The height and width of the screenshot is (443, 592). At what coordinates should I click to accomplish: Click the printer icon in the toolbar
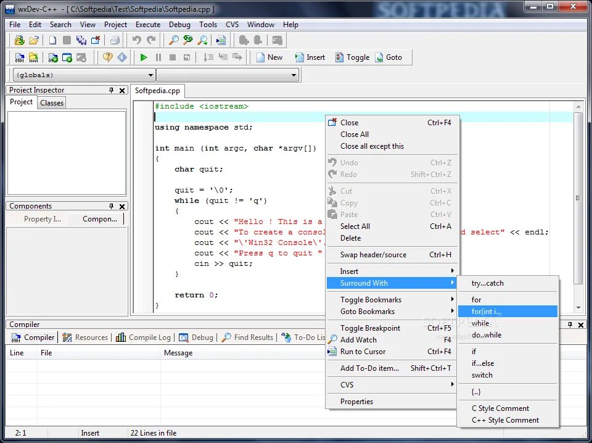tap(115, 40)
